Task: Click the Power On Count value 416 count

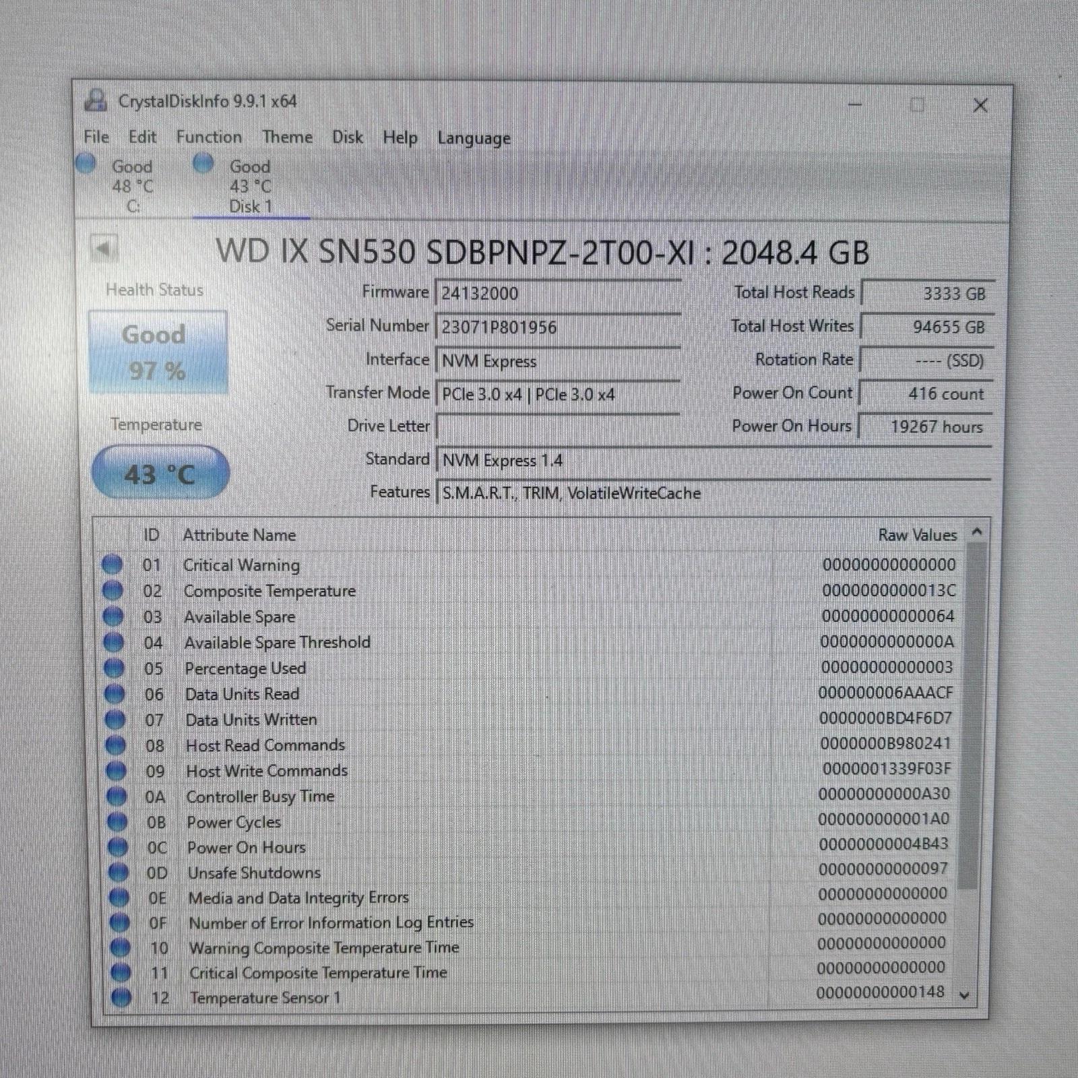Action: [926, 393]
